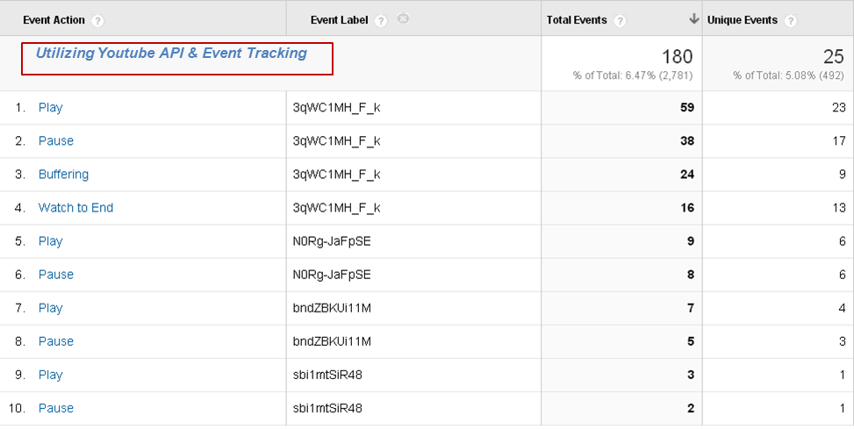The height and width of the screenshot is (430, 854).
Task: Select label N0Rg-JaFpSE in row 5
Action: click(332, 241)
